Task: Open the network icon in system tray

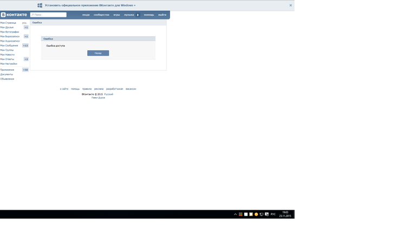Action: click(262, 215)
